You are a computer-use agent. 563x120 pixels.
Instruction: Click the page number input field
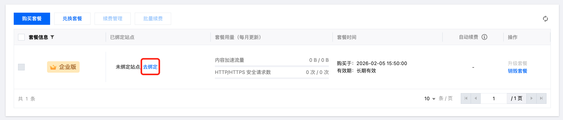(494, 98)
